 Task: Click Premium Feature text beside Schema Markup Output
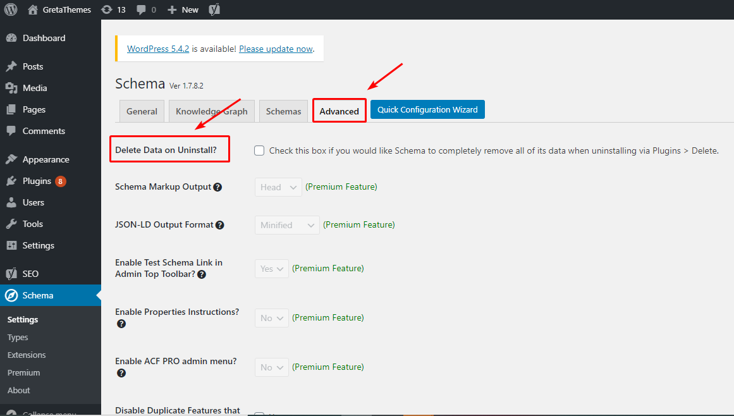[x=341, y=187]
